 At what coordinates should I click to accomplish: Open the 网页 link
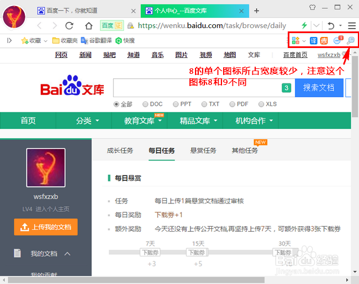click(x=61, y=55)
